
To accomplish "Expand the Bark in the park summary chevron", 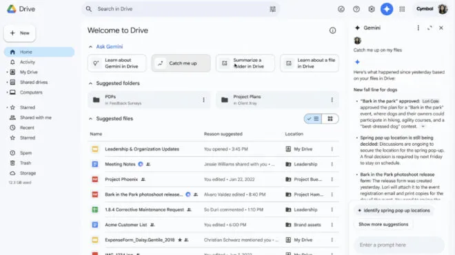I will [x=423, y=126].
